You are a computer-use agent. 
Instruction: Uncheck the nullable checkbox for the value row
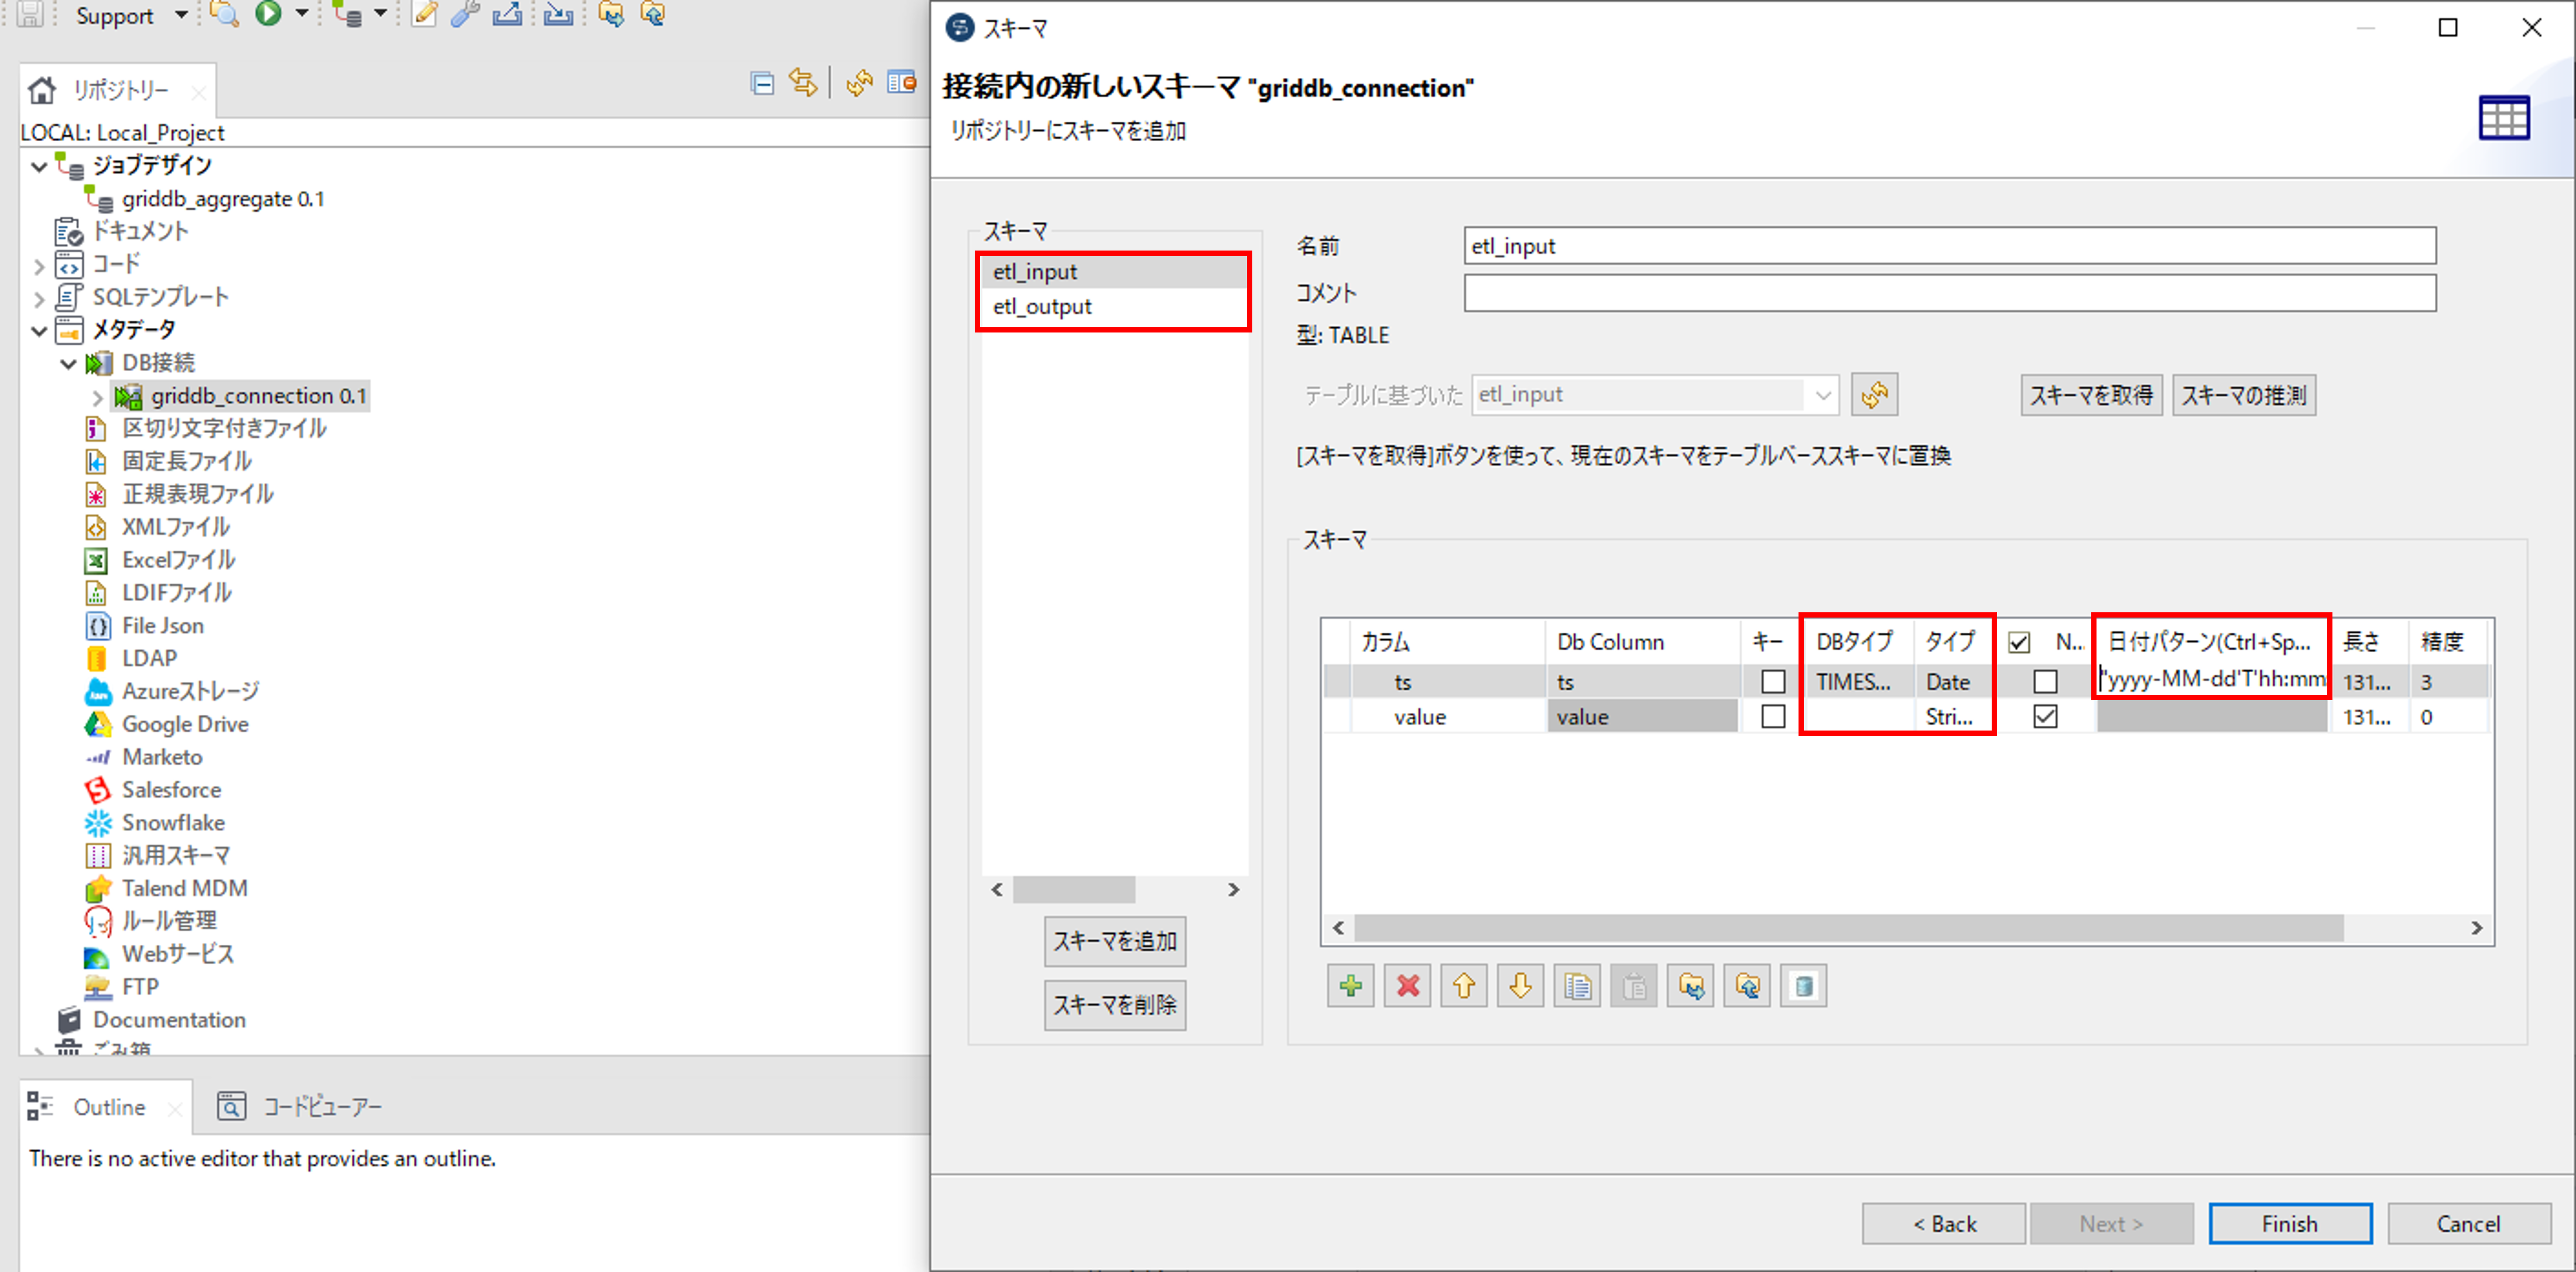(2045, 717)
